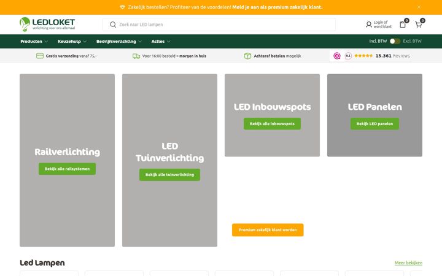Click 'Meld je aan als premium zakelijk klant' link
Image resolution: width=442 pixels, height=276 pixels.
click(x=277, y=7)
